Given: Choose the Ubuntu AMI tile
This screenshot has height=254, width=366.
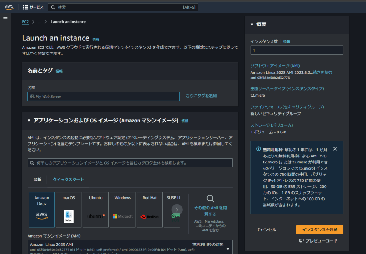Looking at the screenshot, I should [x=96, y=209].
